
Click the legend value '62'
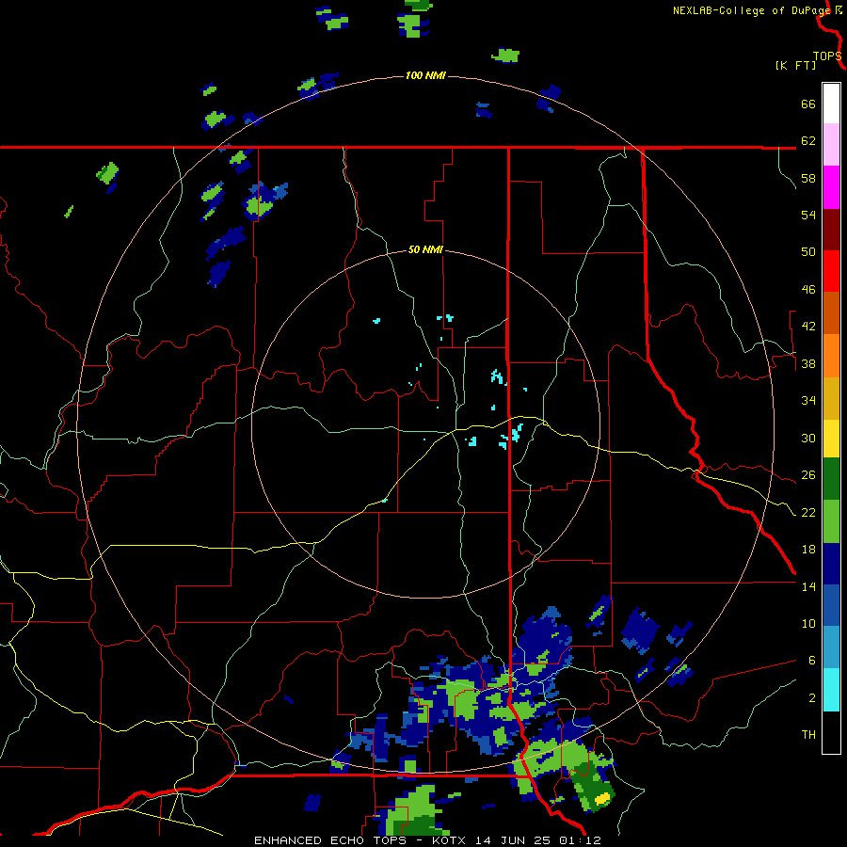(x=808, y=141)
